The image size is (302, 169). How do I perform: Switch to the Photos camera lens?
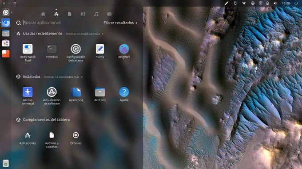tap(109, 14)
